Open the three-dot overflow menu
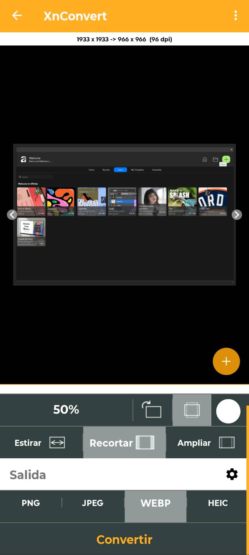 236,15
